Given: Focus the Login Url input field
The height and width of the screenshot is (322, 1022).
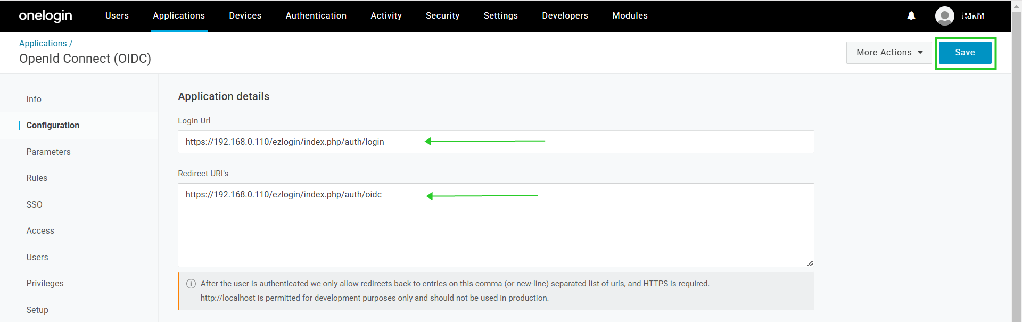Looking at the screenshot, I should click(496, 142).
